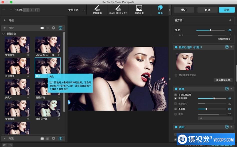The height and width of the screenshot is (147, 237).
Task: Choose iAuto 2019 + RE top preset
Action: pyautogui.click(x=118, y=10)
